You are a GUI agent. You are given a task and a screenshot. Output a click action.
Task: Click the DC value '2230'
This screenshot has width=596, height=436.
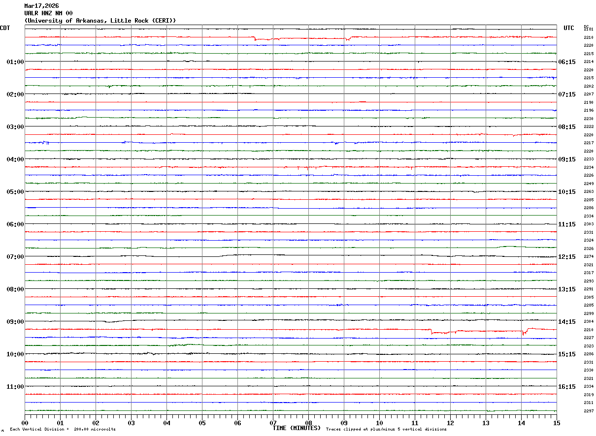[x=588, y=119]
